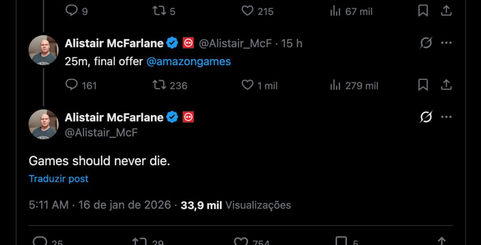View analytics showing 279 mil views
This screenshot has height=245, width=481.
click(x=335, y=85)
